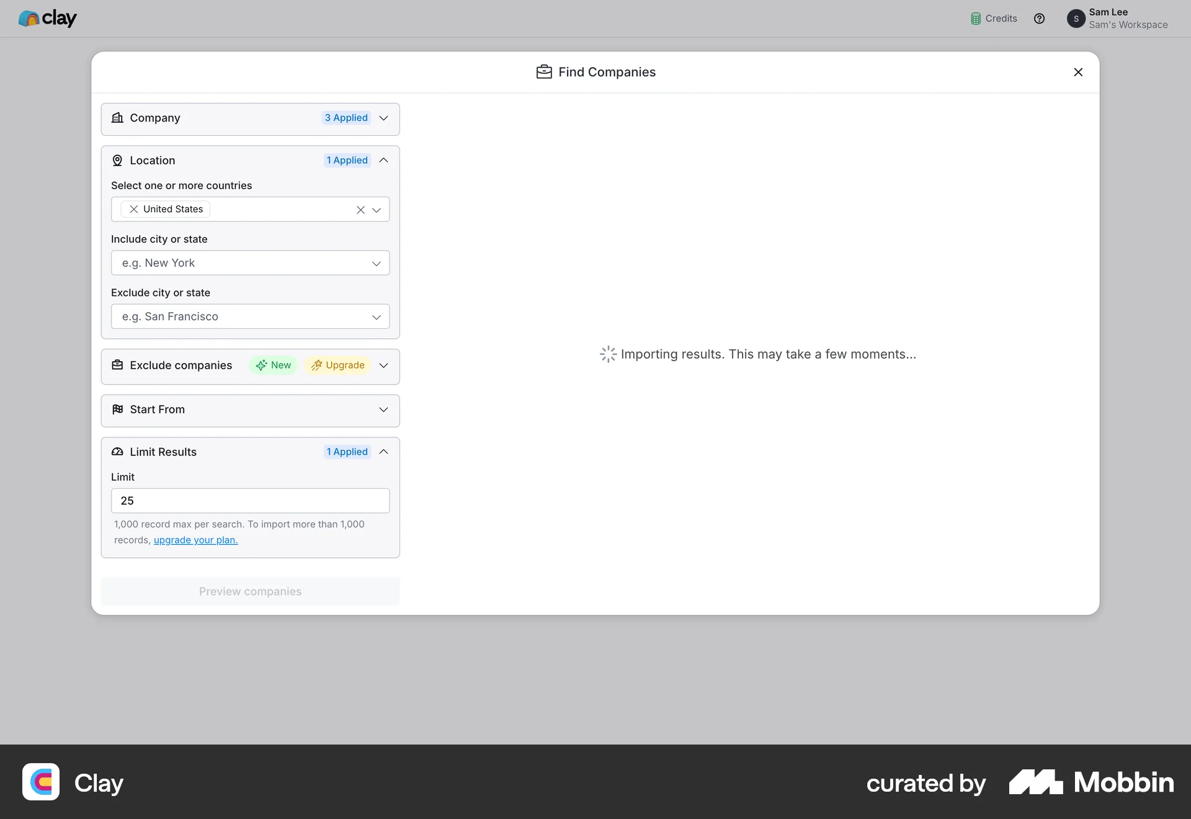
Task: Click the help question mark icon
Action: click(x=1040, y=18)
